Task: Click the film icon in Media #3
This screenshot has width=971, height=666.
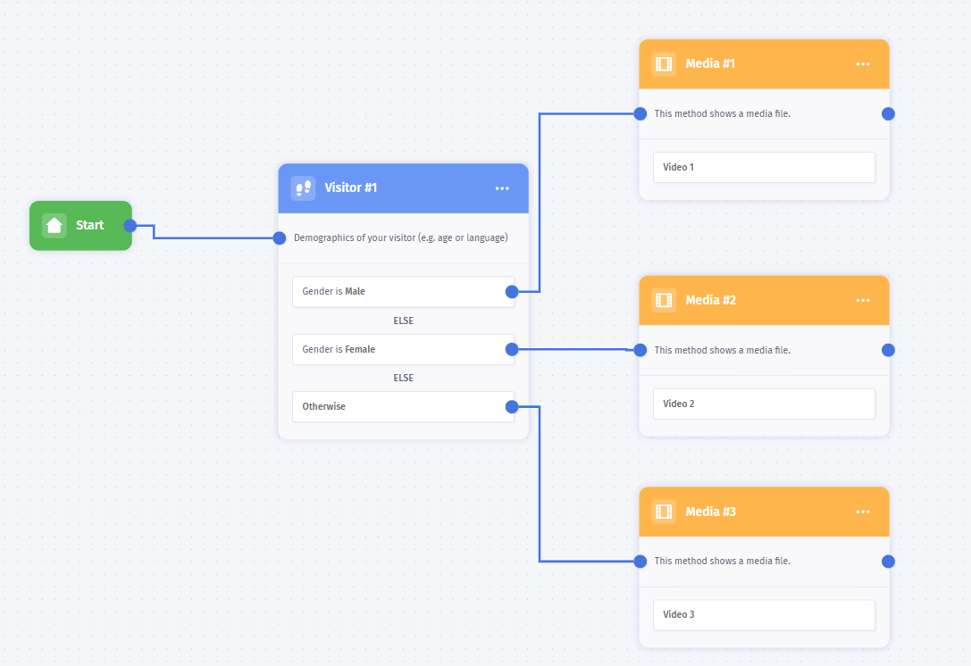Action: pyautogui.click(x=664, y=512)
